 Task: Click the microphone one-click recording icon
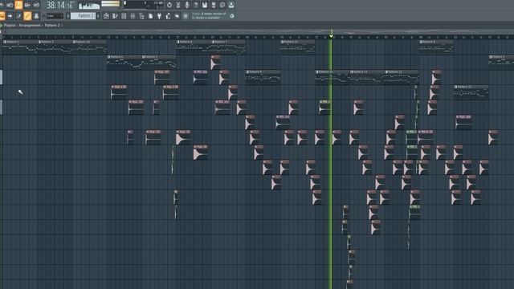pos(187,5)
